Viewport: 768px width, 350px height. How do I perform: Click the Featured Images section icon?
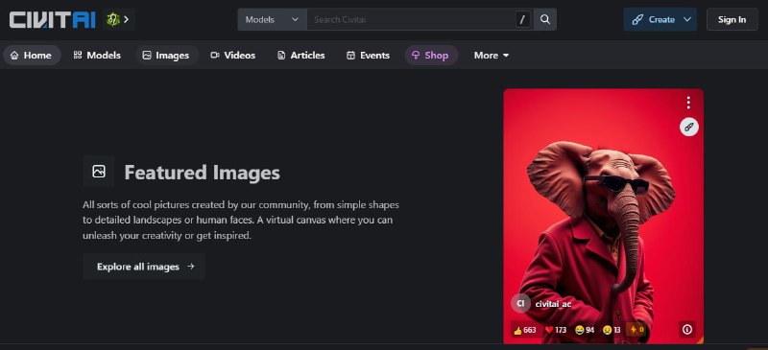[99, 172]
